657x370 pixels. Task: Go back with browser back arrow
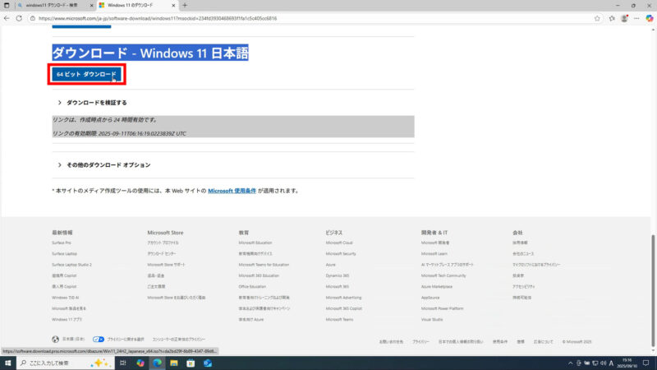7,18
